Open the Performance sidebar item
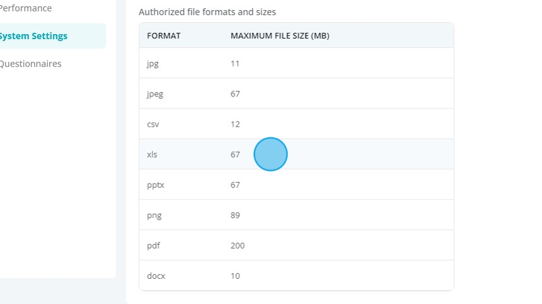Image resolution: width=542 pixels, height=304 pixels. click(x=25, y=8)
